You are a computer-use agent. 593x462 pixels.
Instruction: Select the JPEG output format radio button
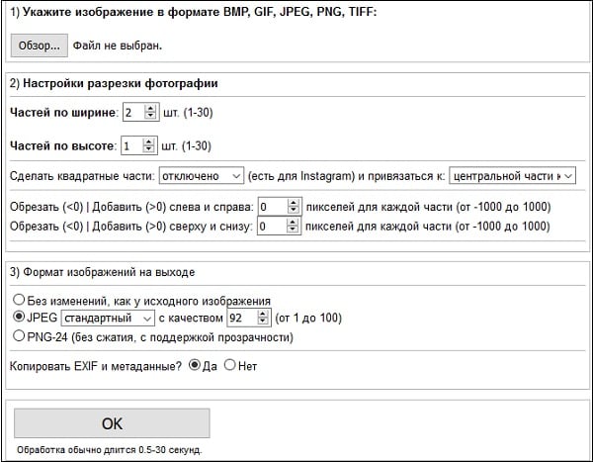click(18, 319)
